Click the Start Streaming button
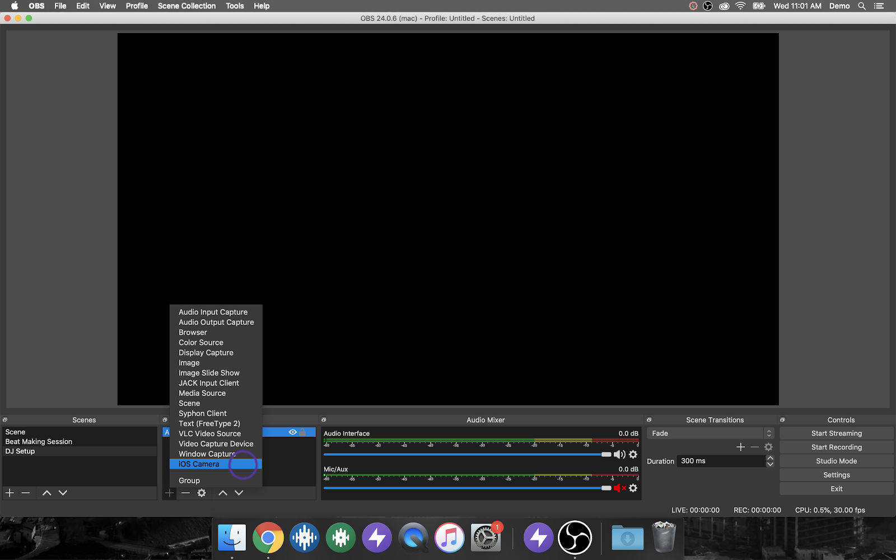Screen dimensions: 896x560 [x=837, y=433]
